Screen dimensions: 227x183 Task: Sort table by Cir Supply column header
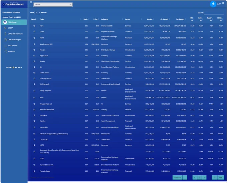(x=164, y=19)
